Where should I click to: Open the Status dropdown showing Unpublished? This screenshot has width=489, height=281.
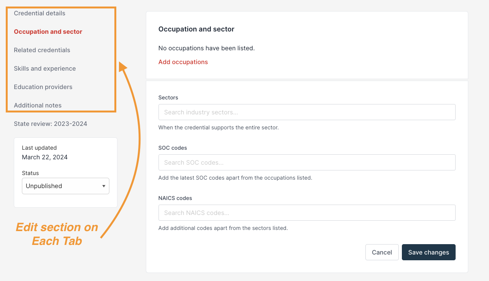click(x=66, y=186)
